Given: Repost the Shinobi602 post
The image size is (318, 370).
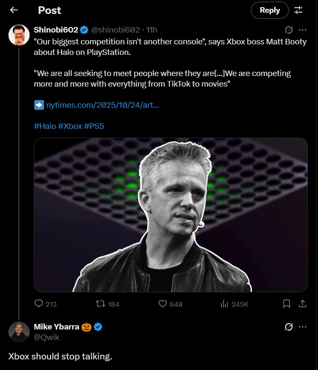Looking at the screenshot, I should tap(101, 304).
